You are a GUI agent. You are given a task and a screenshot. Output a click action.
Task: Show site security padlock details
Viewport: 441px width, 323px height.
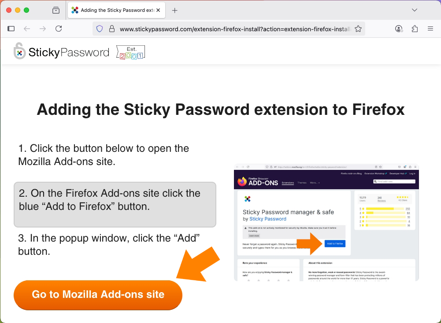pyautogui.click(x=111, y=29)
